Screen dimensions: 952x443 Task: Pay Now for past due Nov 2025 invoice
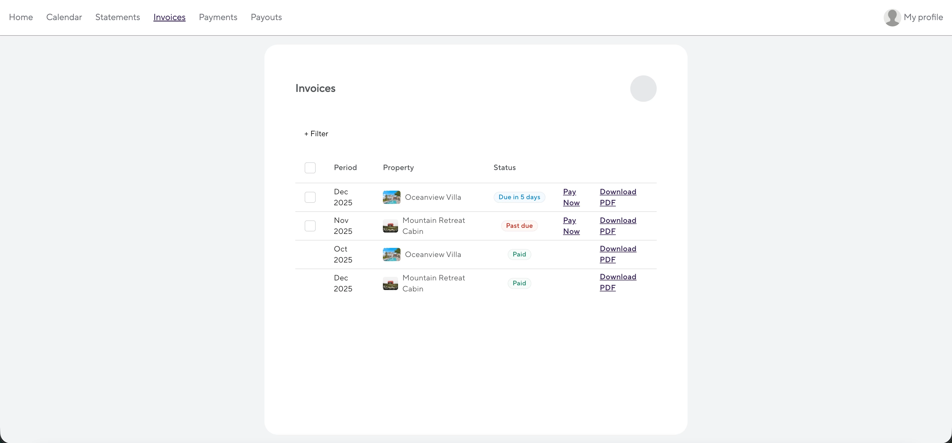click(571, 226)
